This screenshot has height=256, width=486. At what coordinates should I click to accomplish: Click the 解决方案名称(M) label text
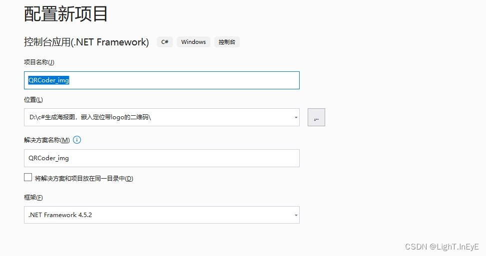point(47,140)
